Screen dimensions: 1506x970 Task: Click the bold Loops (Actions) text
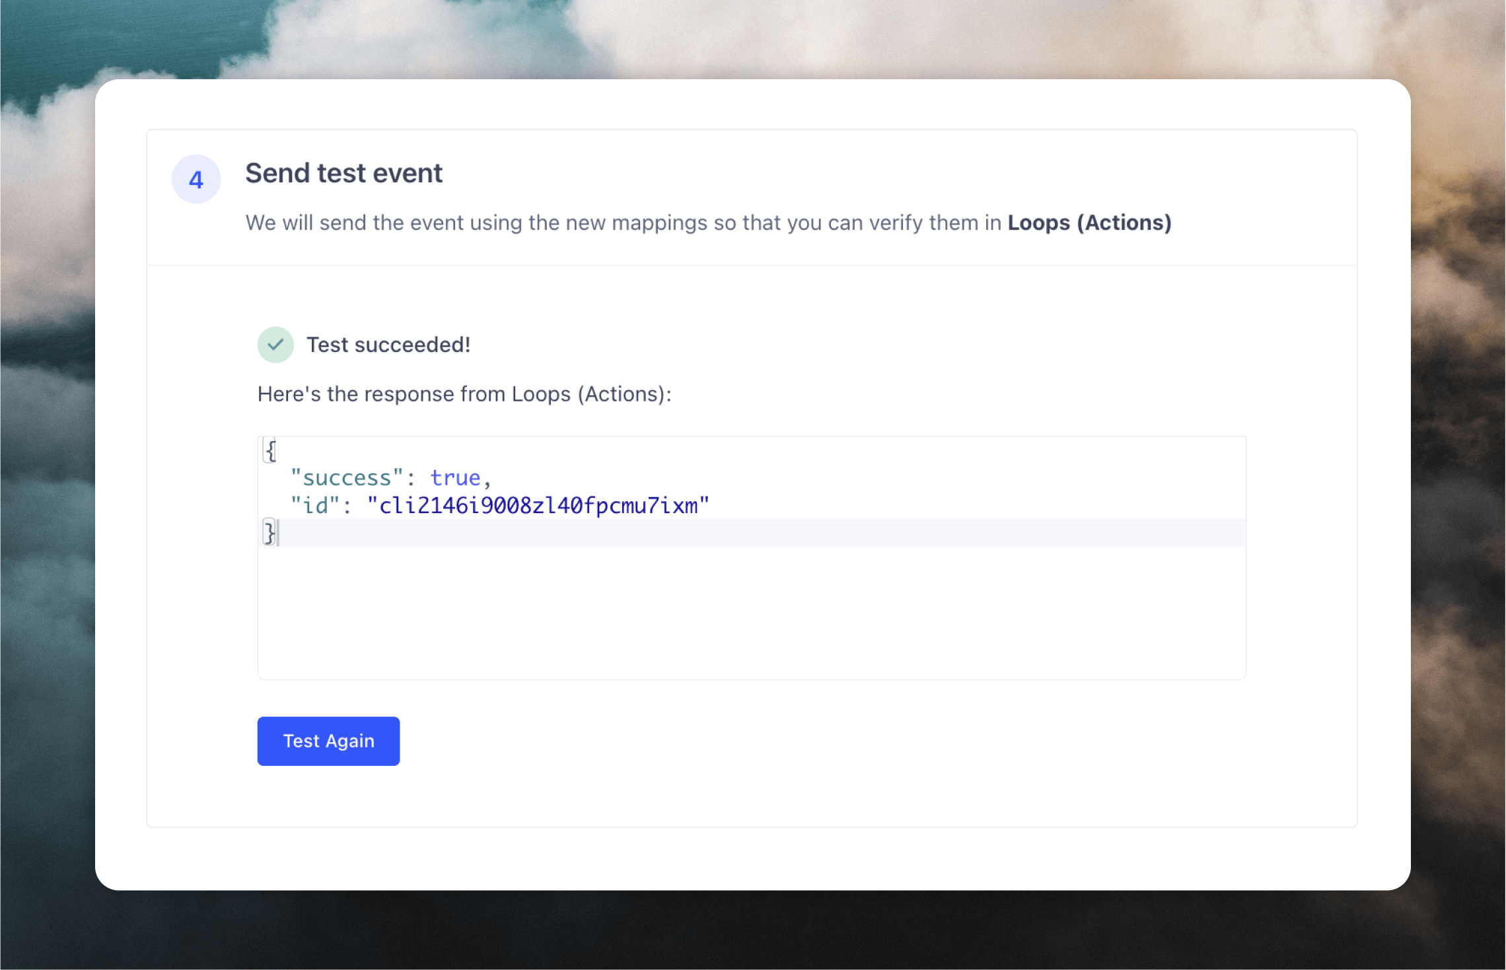pos(1089,223)
